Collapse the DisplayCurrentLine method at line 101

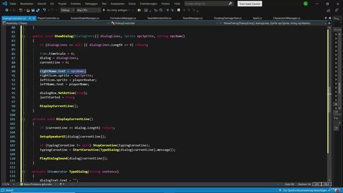pos(24,119)
